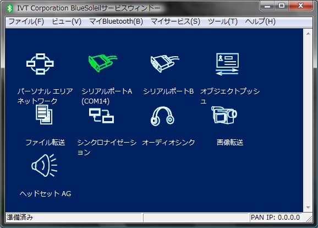Open the ツール(T) menu
Screen dimensions: 318x228
222,21
